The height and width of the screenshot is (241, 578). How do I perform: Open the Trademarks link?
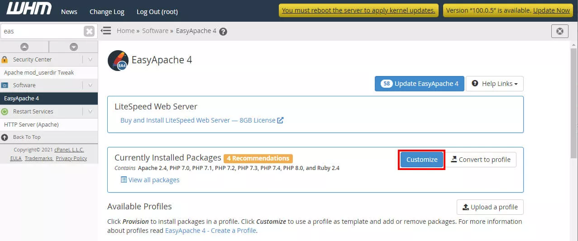[38, 158]
